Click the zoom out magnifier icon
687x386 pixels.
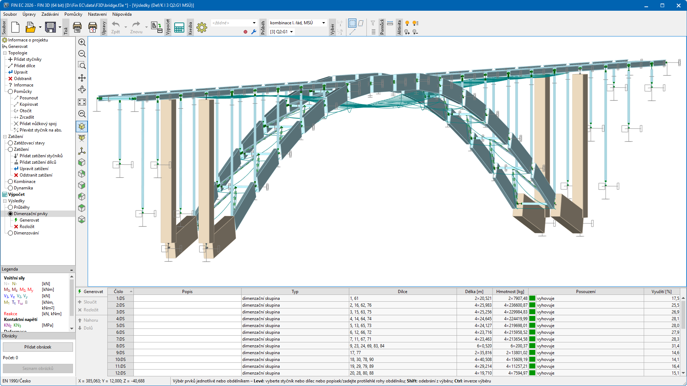click(x=82, y=54)
